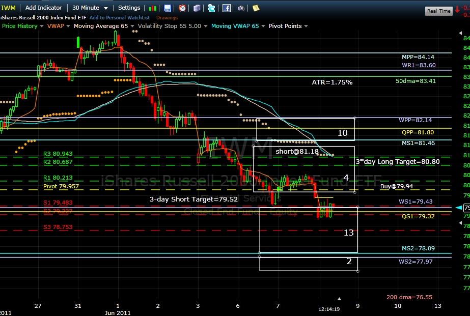Open the yellow sticky note icon
470x316 pixels.
[x=256, y=8]
